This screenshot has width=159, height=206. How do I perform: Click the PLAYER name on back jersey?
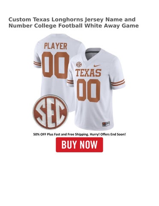point(56,46)
